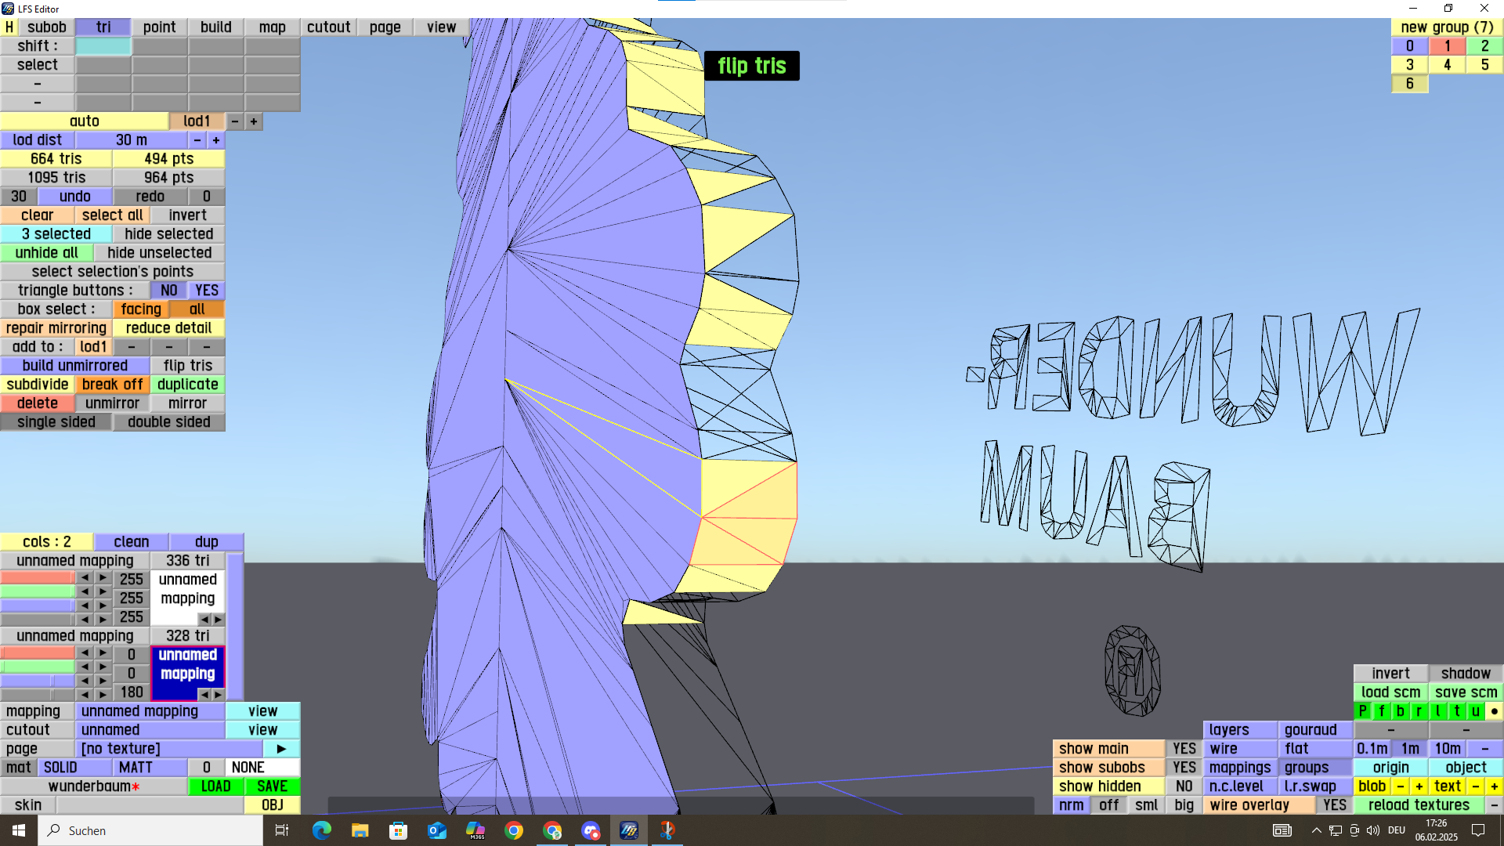This screenshot has width=1504, height=846.
Task: Click the text minus button
Action: click(1475, 786)
